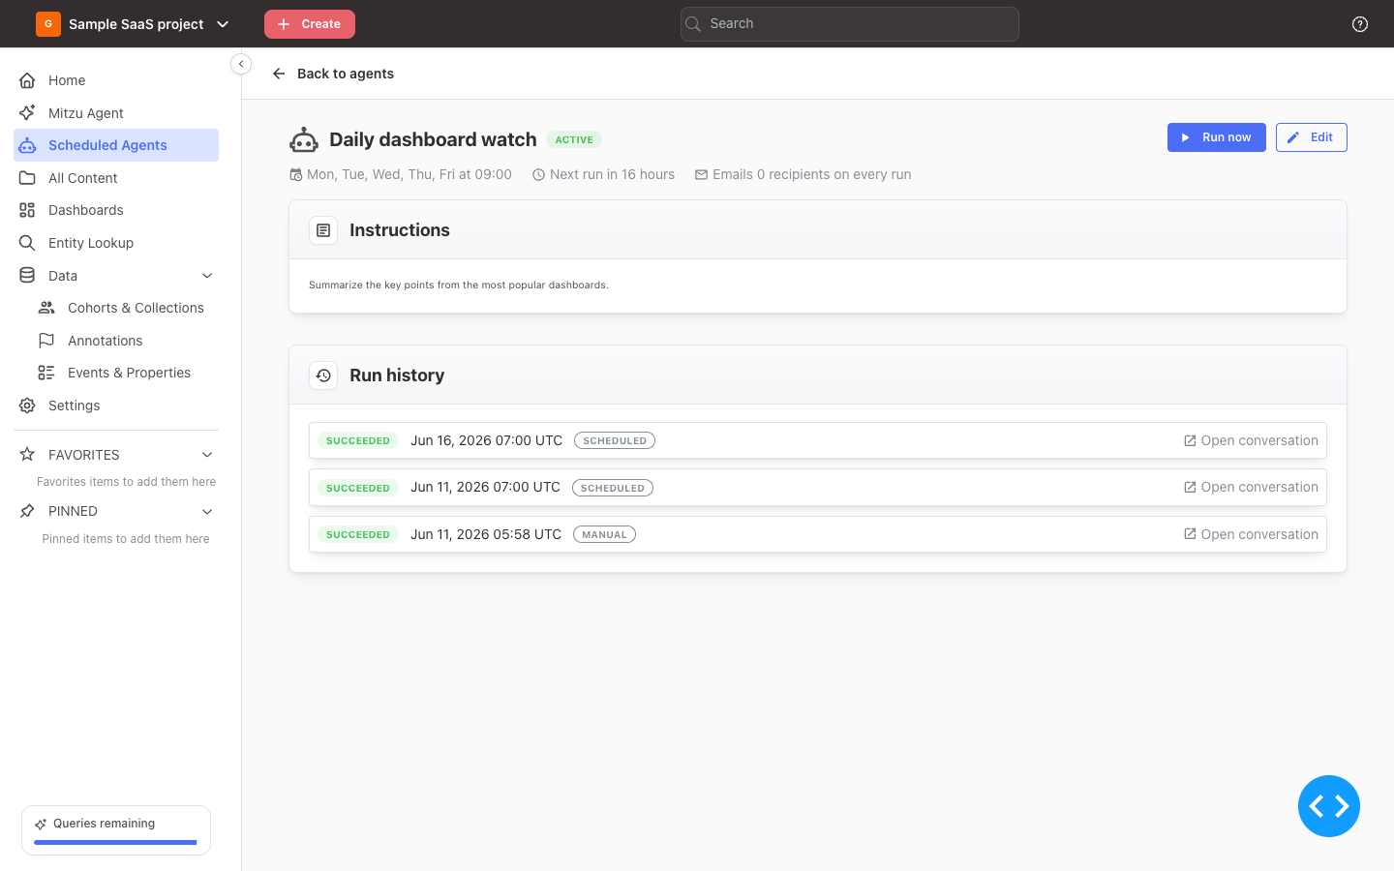Open the blue code chat widget
The width and height of the screenshot is (1394, 871).
coord(1329,806)
